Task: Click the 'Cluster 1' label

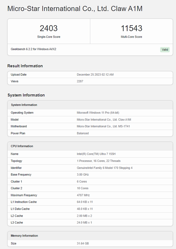Action: pos(16,181)
